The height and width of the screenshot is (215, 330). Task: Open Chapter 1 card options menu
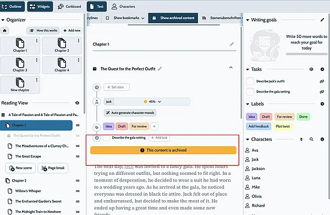click(37, 41)
